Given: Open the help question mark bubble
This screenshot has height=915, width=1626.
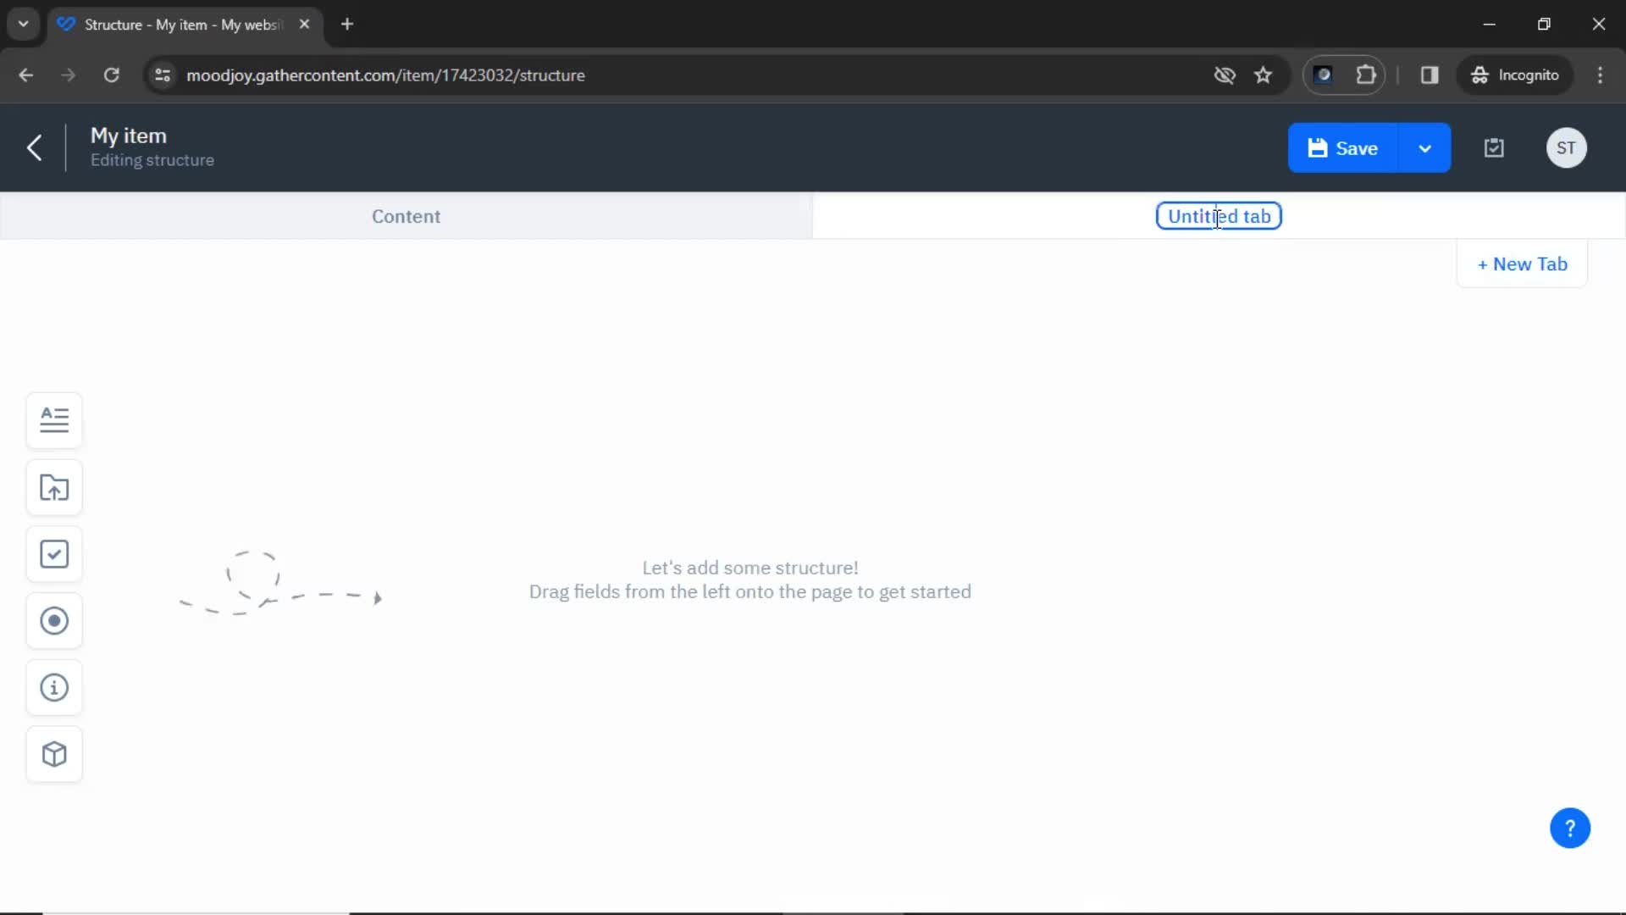Looking at the screenshot, I should [1570, 828].
